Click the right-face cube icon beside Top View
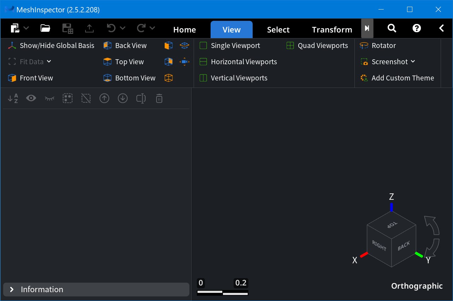Screen dimensions: 453x301 (x=169, y=62)
